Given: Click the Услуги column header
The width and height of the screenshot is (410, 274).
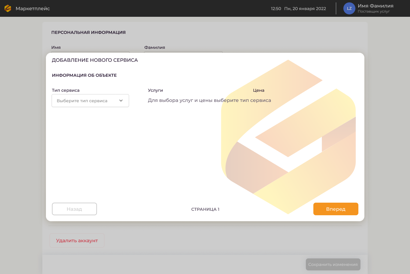Looking at the screenshot, I should pos(155,90).
